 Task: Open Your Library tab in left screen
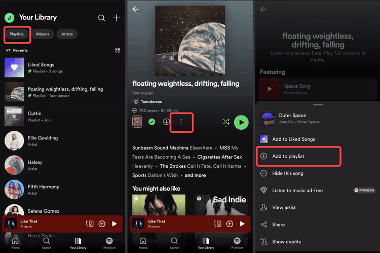(78, 243)
